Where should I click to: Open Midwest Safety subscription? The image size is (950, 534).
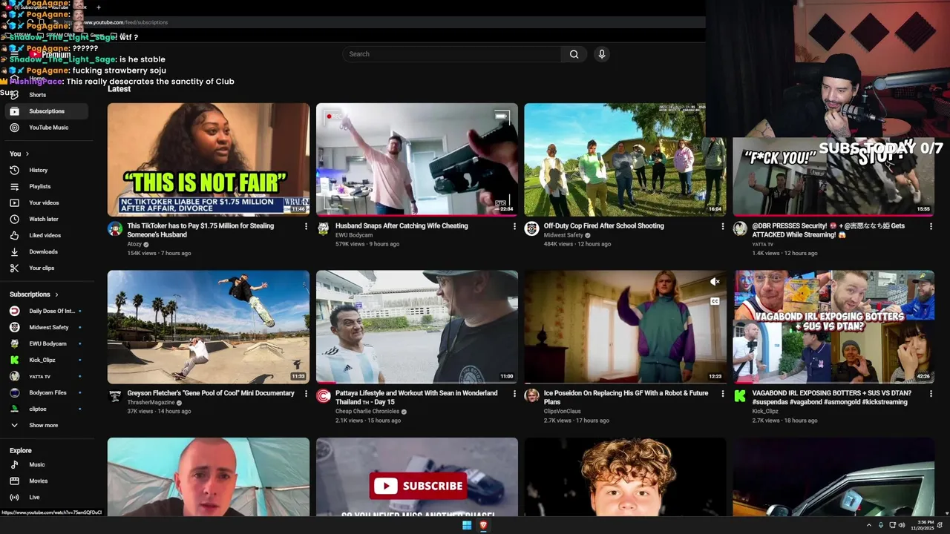pos(47,327)
